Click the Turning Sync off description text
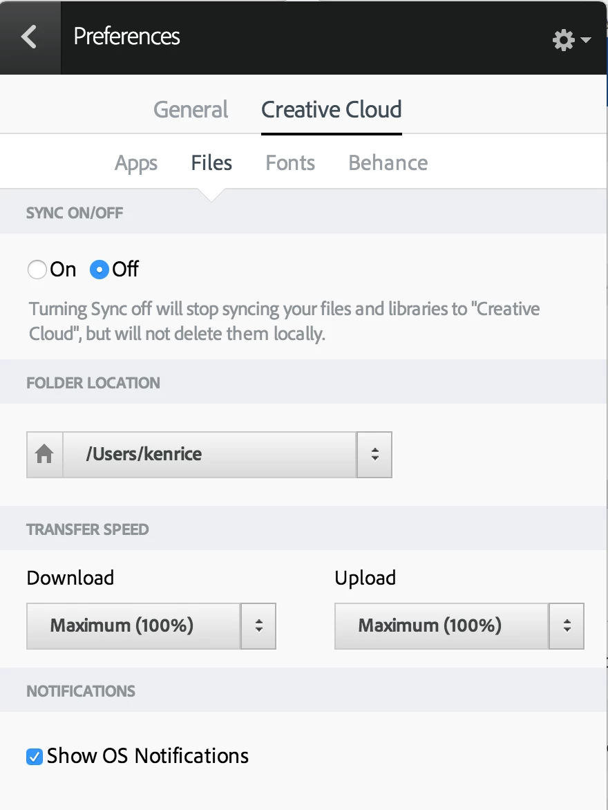 pyautogui.click(x=284, y=321)
